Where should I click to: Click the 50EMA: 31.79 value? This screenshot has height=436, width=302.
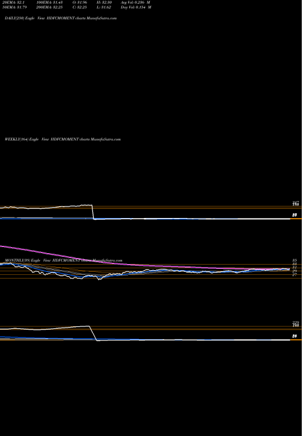click(x=14, y=7)
